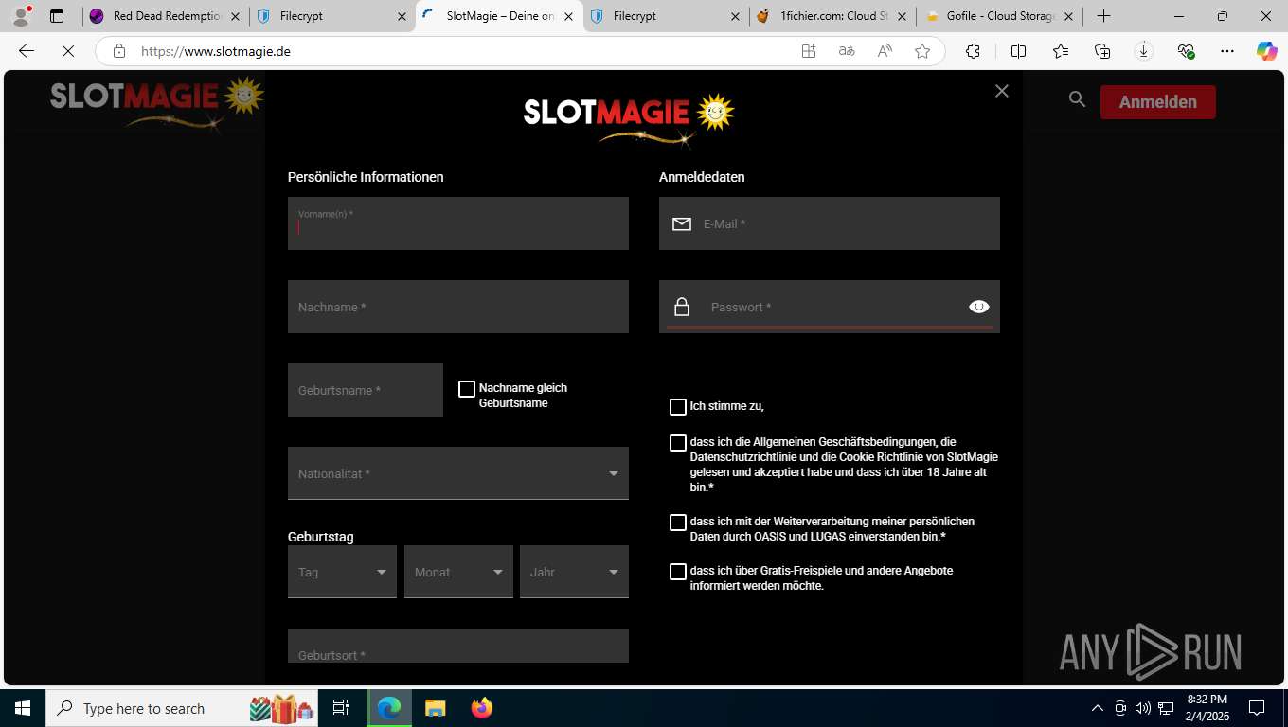Open Nationalität dropdown
Image resolution: width=1288 pixels, height=727 pixels.
point(458,473)
